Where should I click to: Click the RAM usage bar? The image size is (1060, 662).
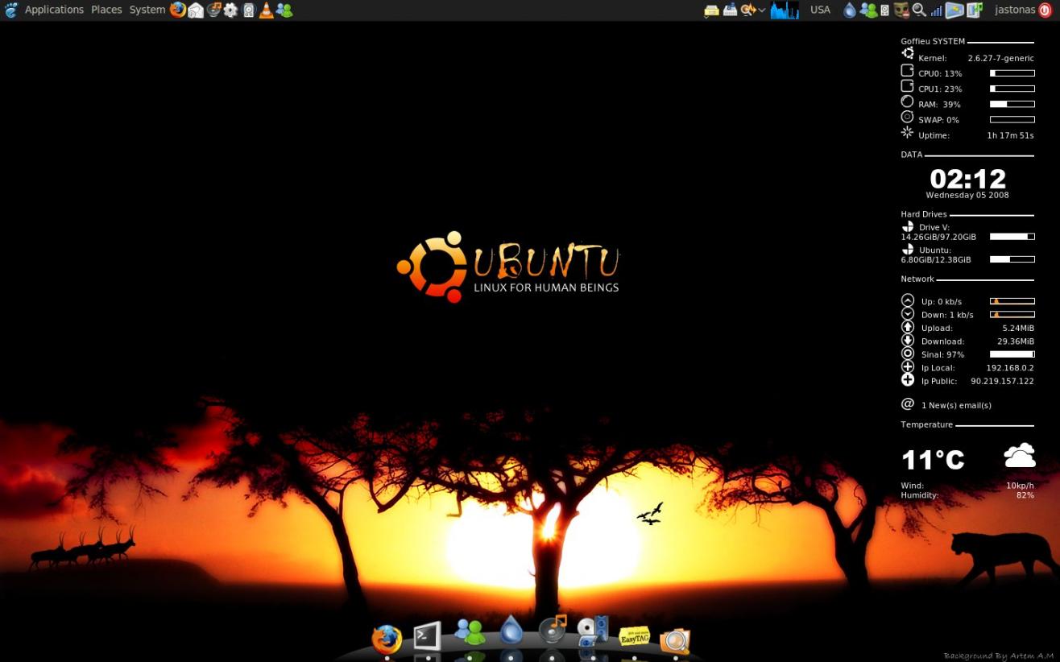point(1012,104)
